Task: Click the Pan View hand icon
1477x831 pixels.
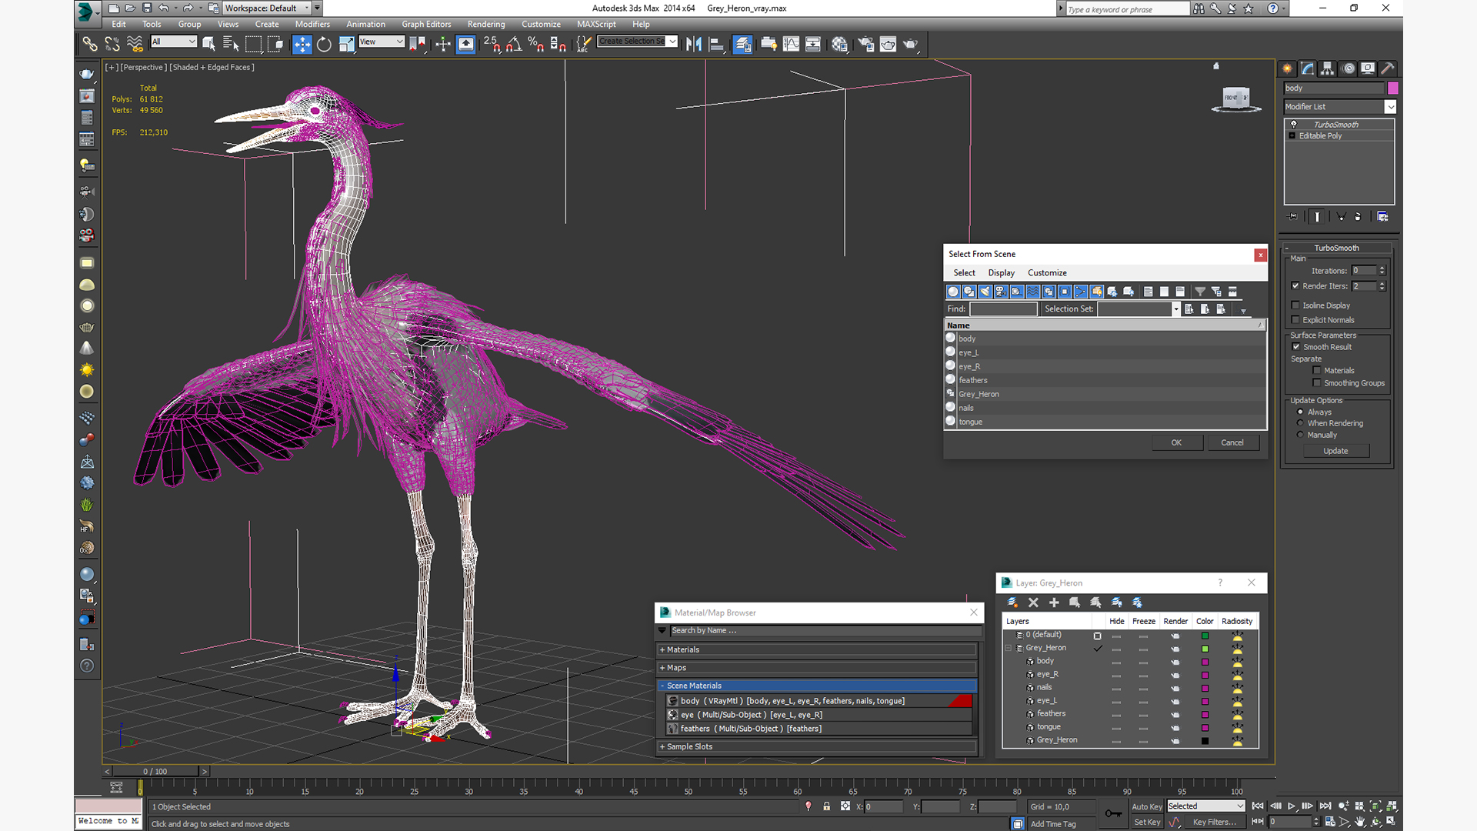Action: (1359, 822)
